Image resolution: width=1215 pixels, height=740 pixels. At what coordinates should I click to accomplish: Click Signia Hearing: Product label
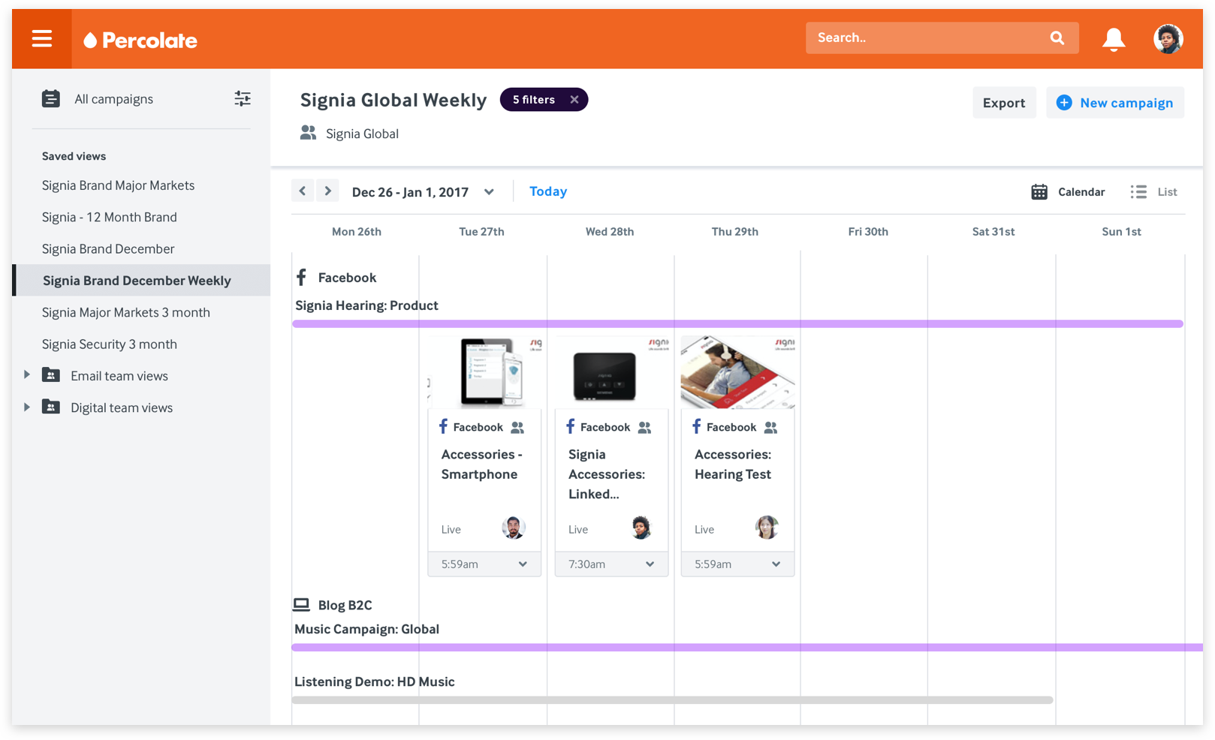tap(366, 305)
